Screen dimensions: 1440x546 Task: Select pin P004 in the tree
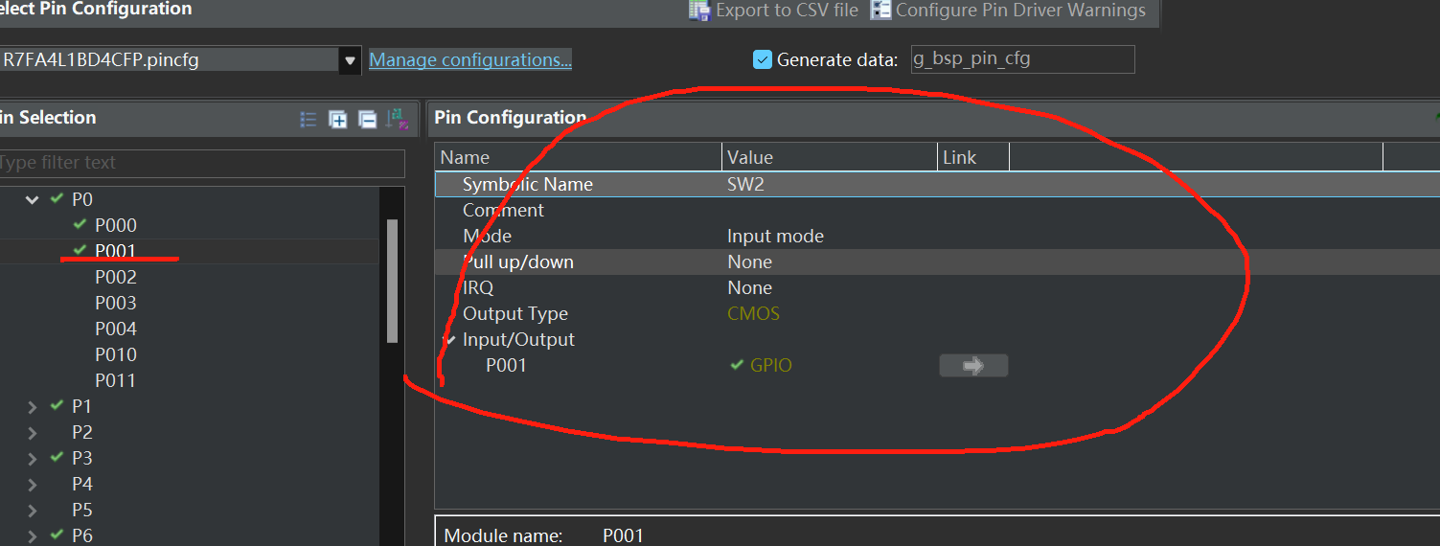[x=116, y=329]
